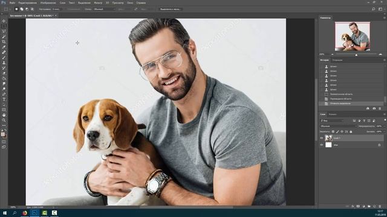Add a layer mask

pyautogui.click(x=358, y=206)
